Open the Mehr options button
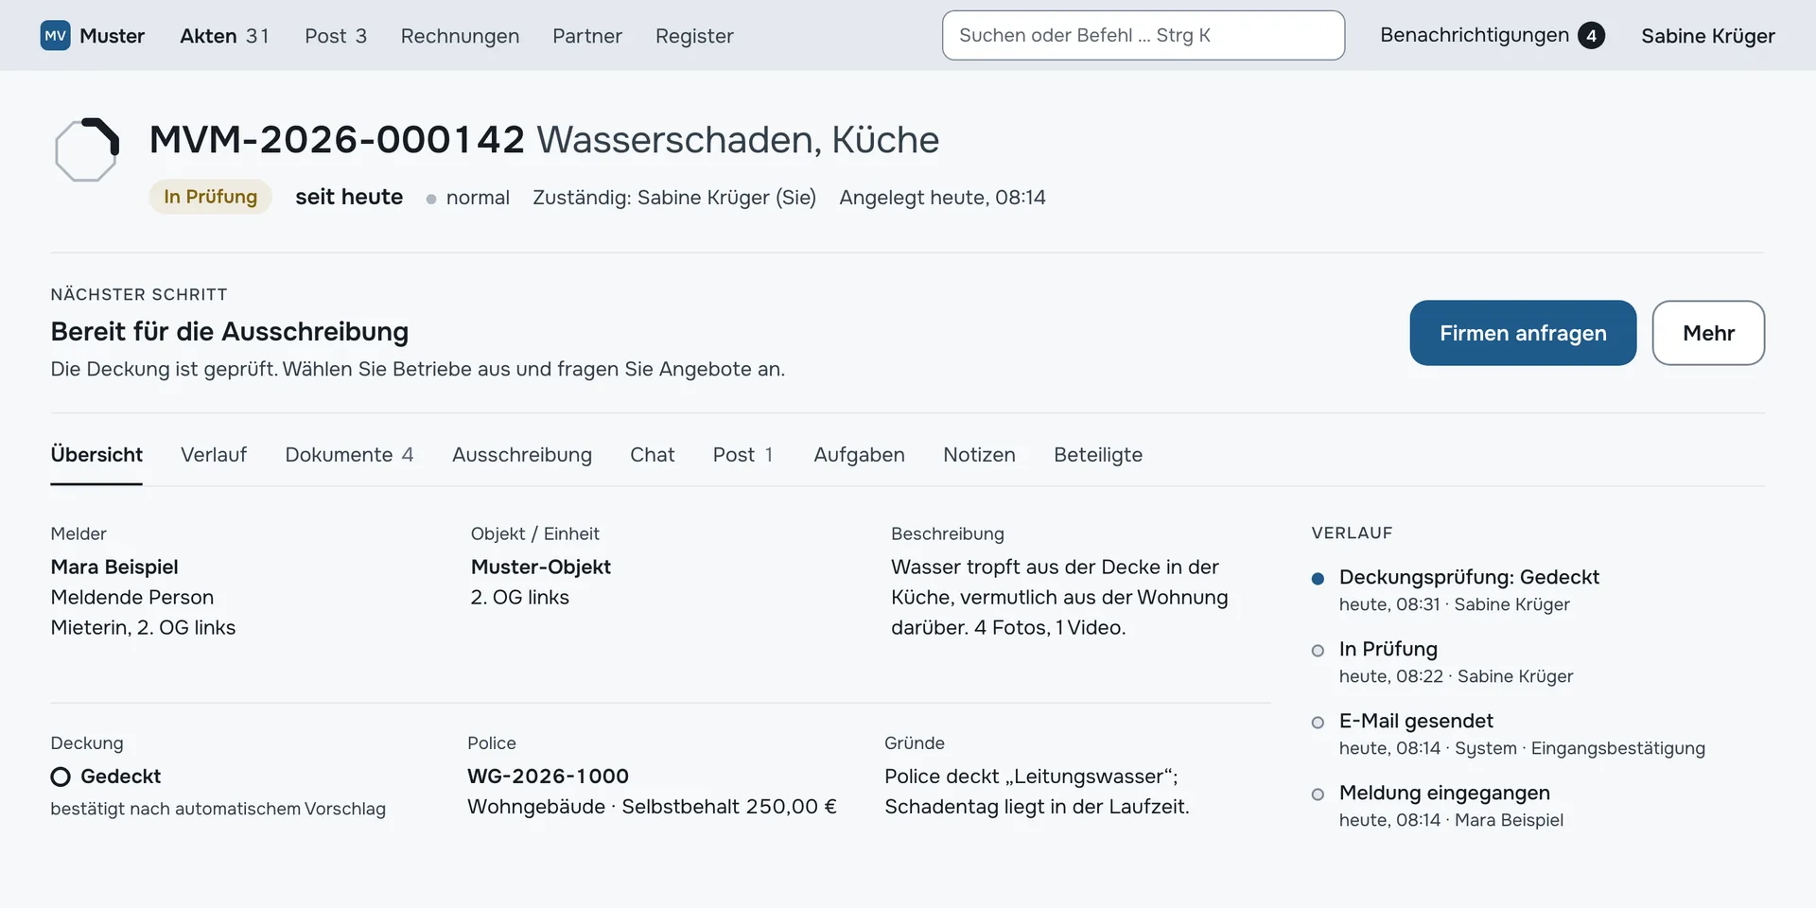This screenshot has width=1816, height=908. [x=1708, y=333]
